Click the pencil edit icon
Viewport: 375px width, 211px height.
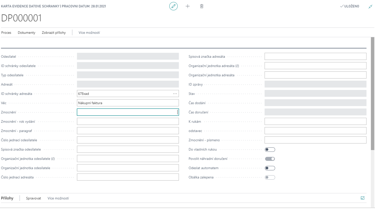click(173, 6)
